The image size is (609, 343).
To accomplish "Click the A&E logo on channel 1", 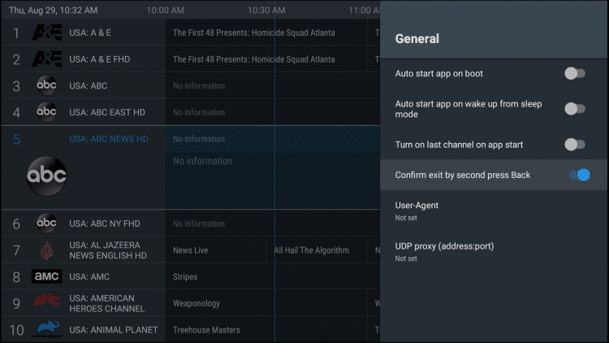I will (x=46, y=33).
